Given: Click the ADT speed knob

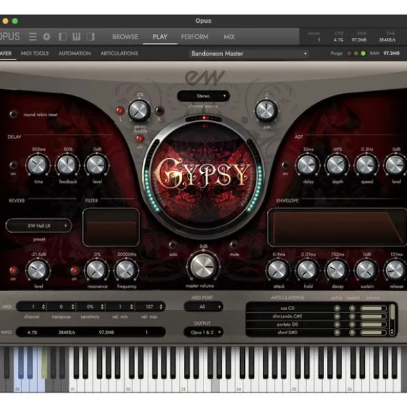Looking at the screenshot, I should (x=367, y=165).
